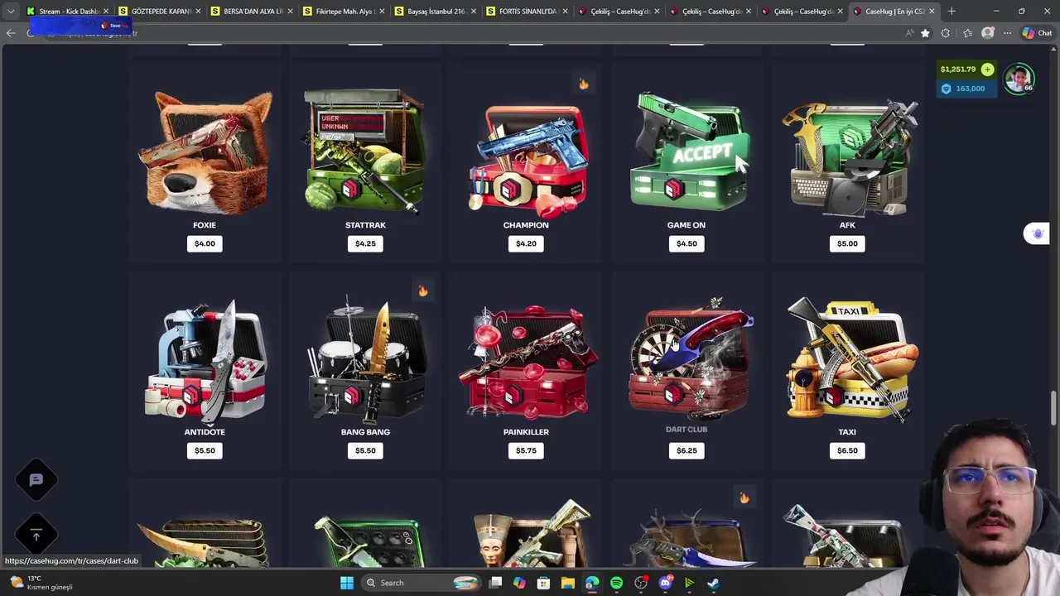Open a new browser tab
1060x596 pixels.
point(952,12)
